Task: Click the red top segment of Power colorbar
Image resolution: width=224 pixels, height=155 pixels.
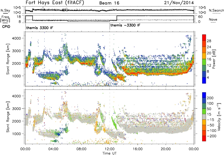Action: [x=204, y=38]
